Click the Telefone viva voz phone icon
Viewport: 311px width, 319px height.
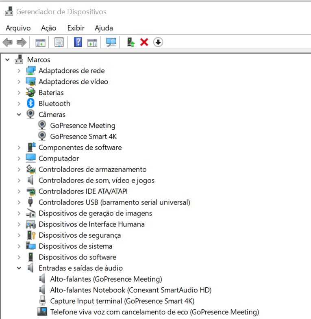pyautogui.click(x=42, y=312)
